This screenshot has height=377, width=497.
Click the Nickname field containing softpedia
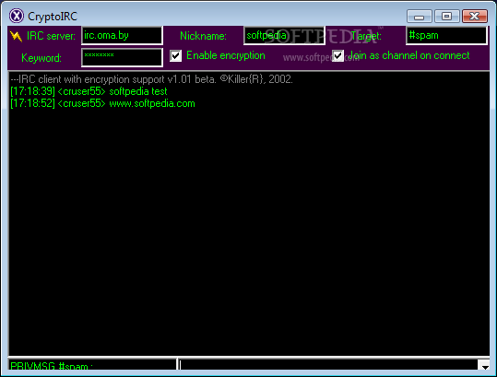coord(284,35)
